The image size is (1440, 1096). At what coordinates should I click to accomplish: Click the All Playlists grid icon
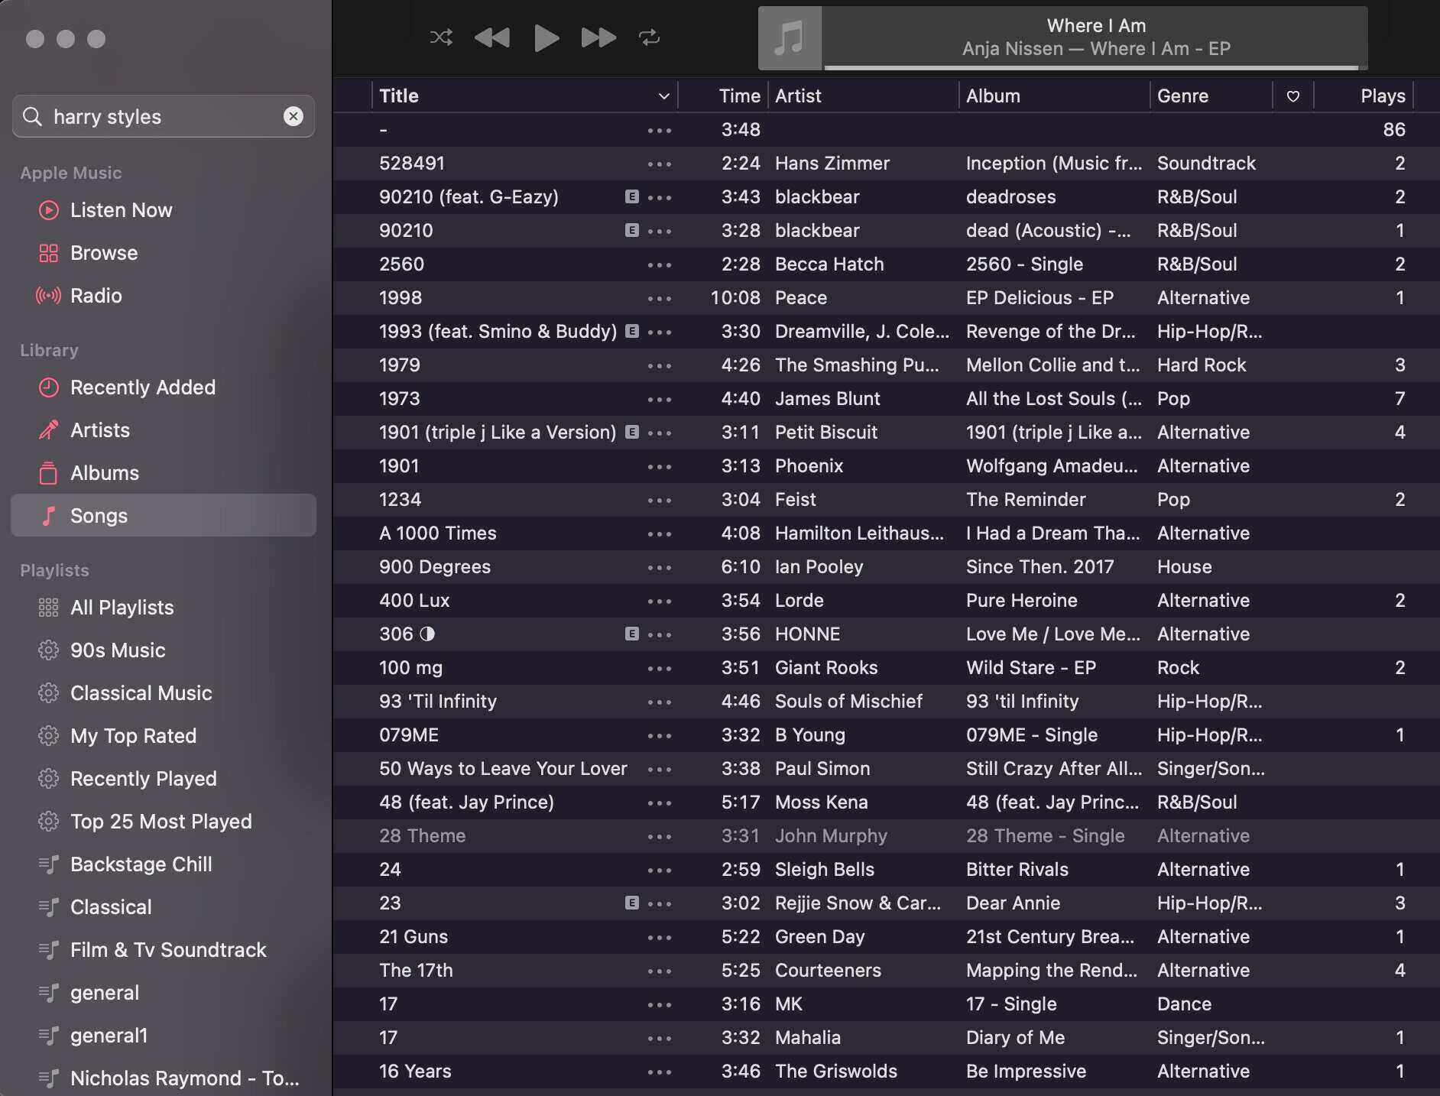47,607
